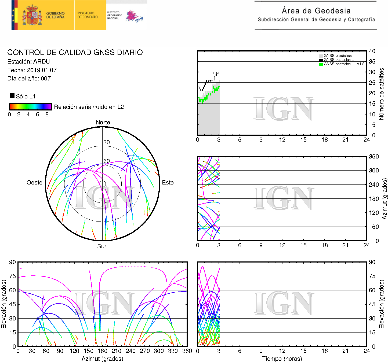388x362 pixels.
Task: Click the signal-to-noise L2 rainbow color bar
Action: [x=31, y=107]
